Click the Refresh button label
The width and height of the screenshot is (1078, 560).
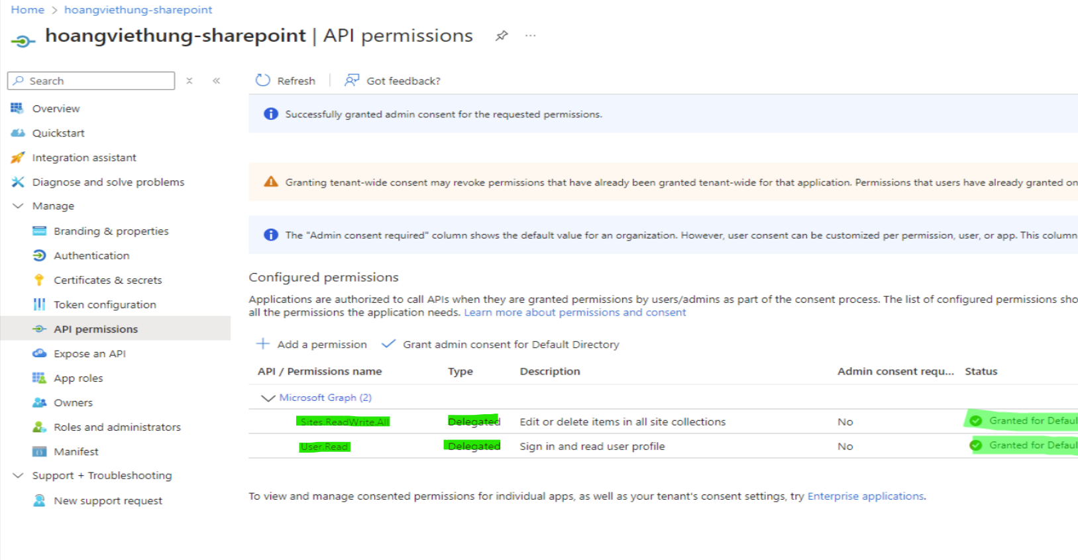coord(296,81)
